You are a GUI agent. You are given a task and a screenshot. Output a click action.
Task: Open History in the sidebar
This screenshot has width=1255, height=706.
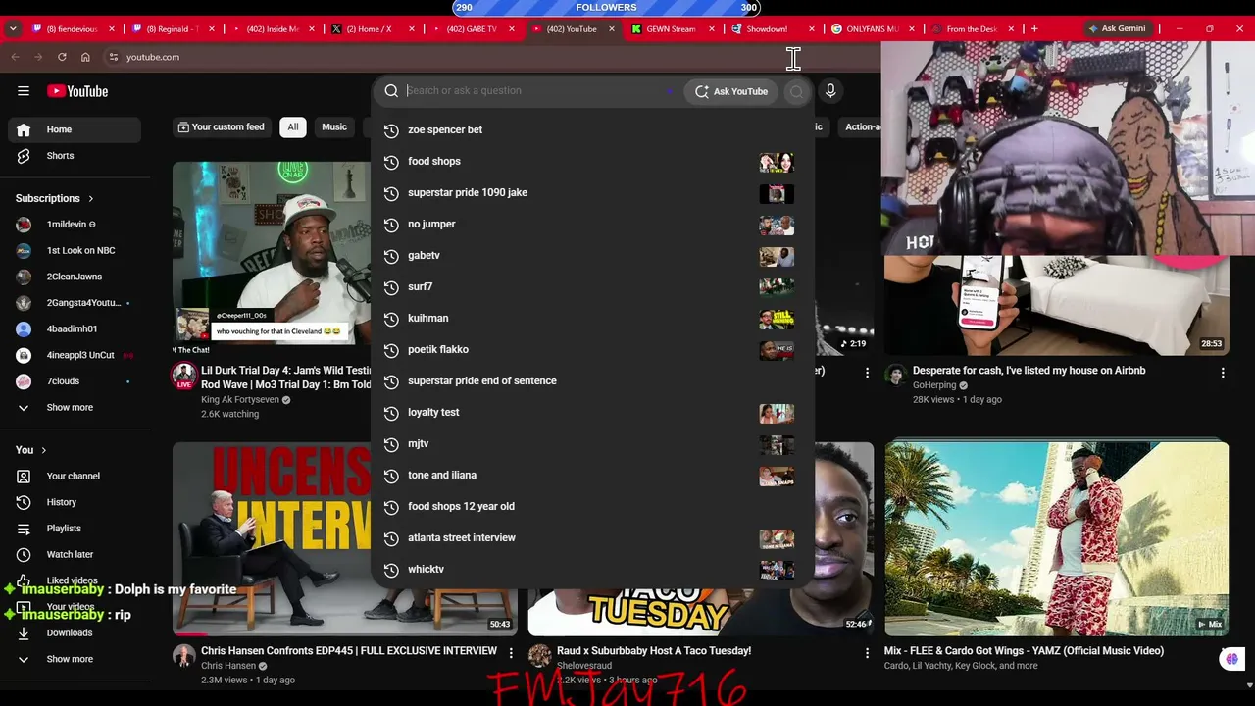tap(75, 502)
